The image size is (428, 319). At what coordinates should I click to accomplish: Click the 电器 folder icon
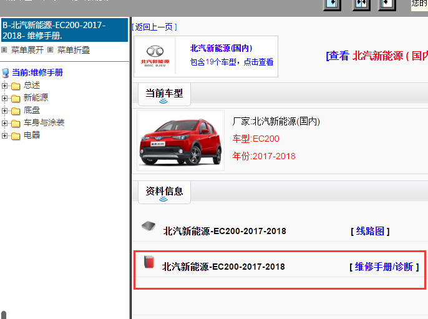tap(16, 135)
